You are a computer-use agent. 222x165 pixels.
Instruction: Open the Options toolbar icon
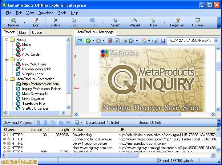coord(198,22)
